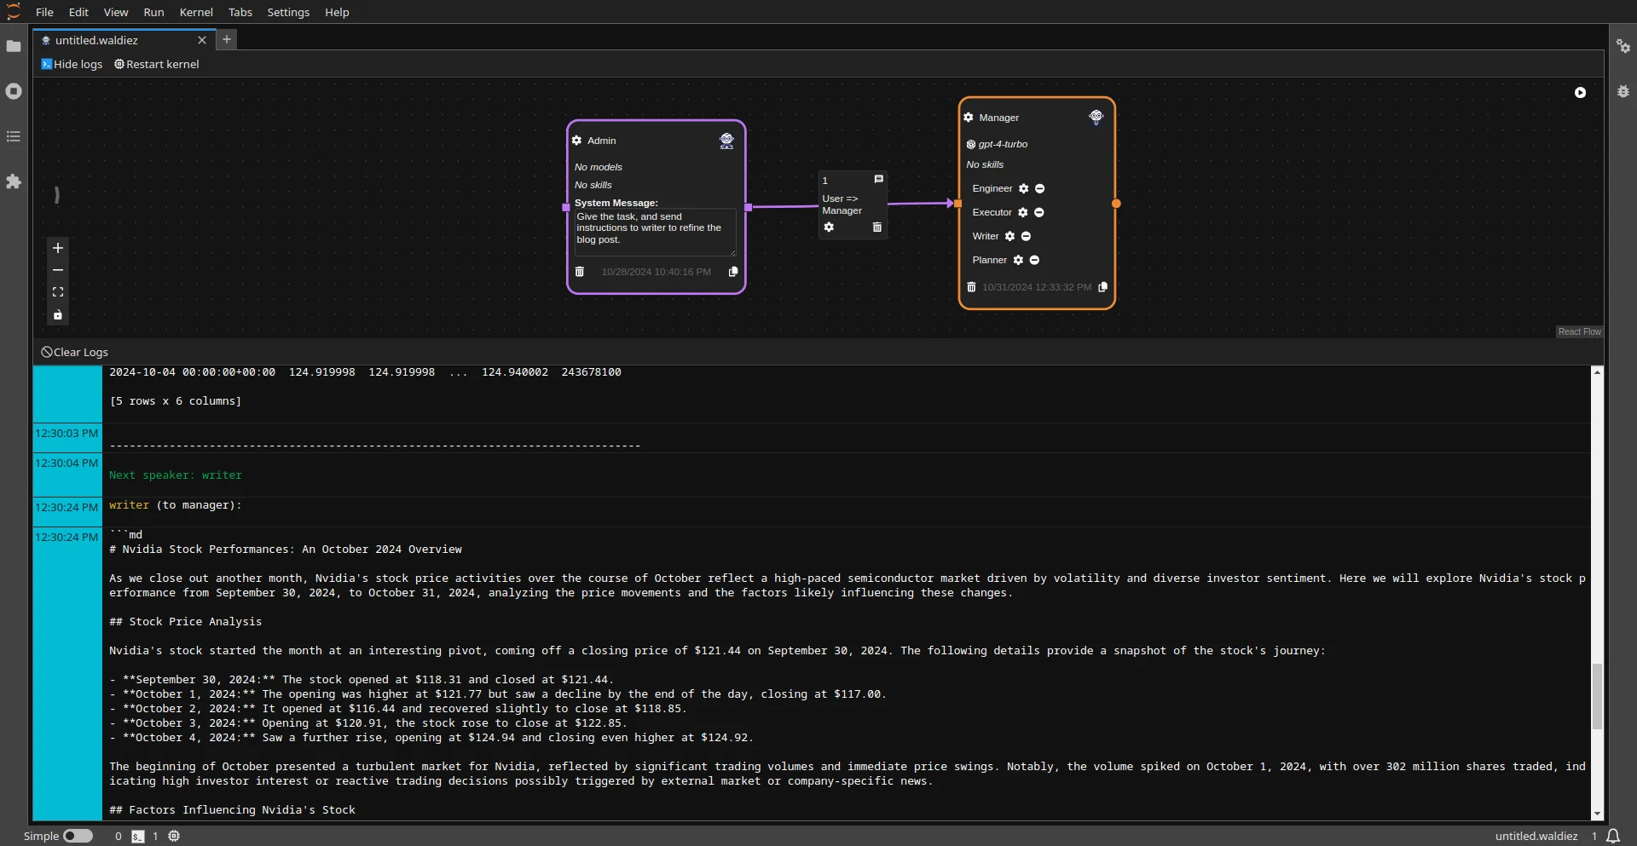Click the JupyterLab logo icon
This screenshot has width=1637, height=846.
pyautogui.click(x=14, y=12)
